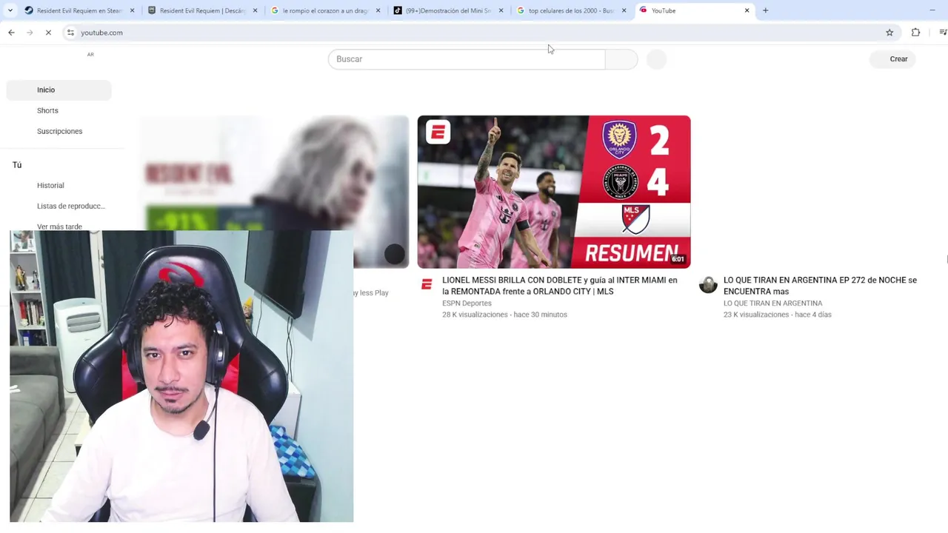The image size is (948, 533).
Task: Start voice search next to search bar
Action: click(x=657, y=59)
